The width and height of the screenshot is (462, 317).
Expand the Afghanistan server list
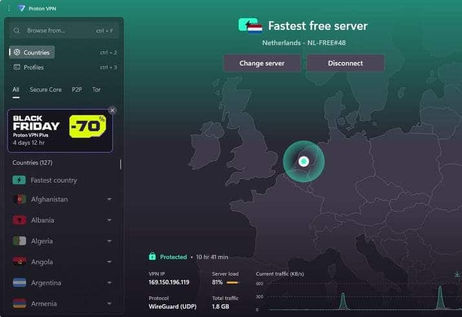coord(109,199)
